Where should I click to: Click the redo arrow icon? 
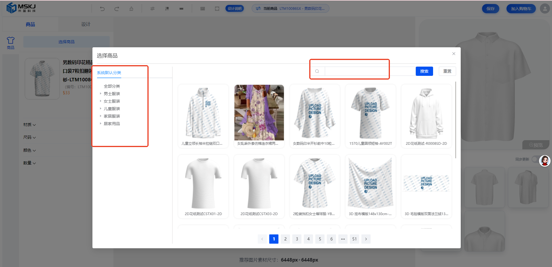[117, 9]
